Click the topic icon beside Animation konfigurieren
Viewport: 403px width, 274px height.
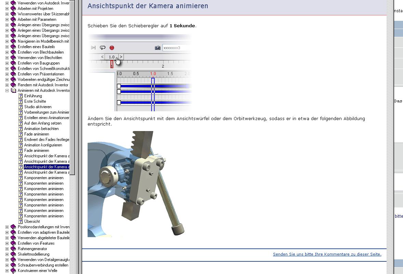pos(21,145)
